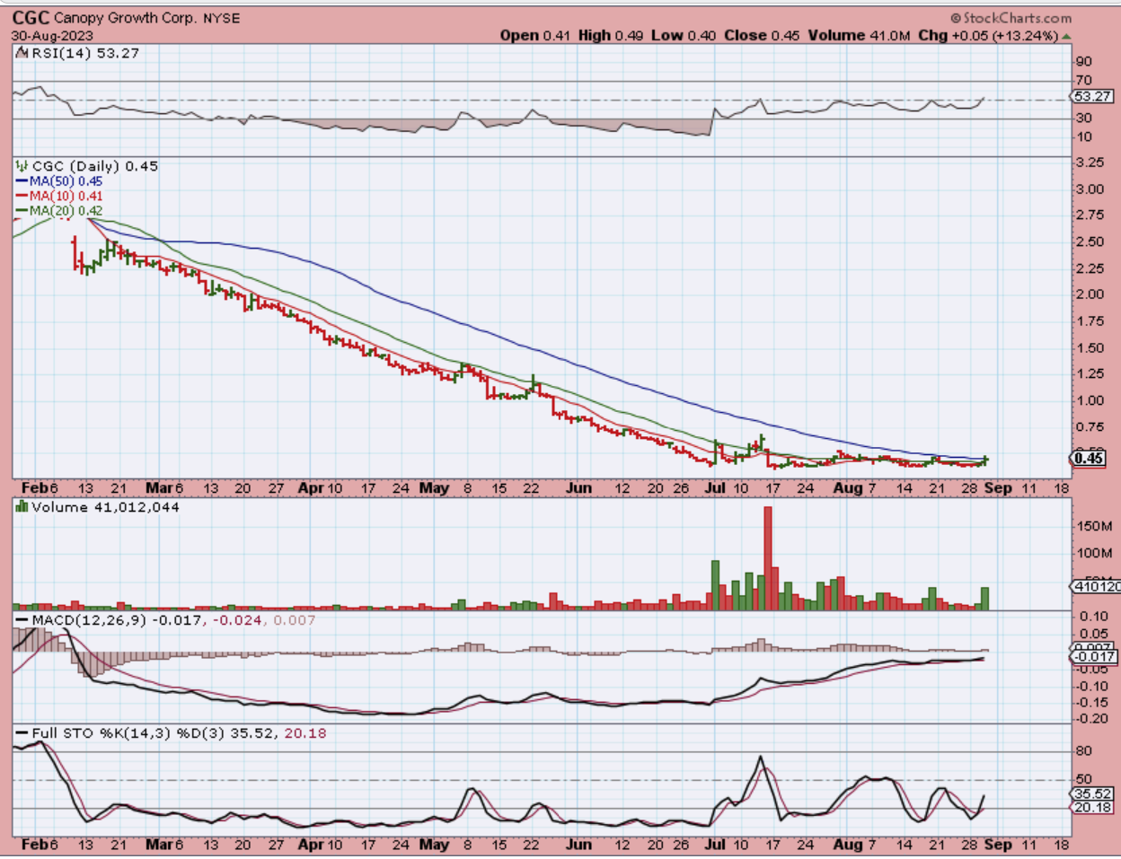
Task: Click the 3.00 price axis value
Action: [x=1090, y=189]
